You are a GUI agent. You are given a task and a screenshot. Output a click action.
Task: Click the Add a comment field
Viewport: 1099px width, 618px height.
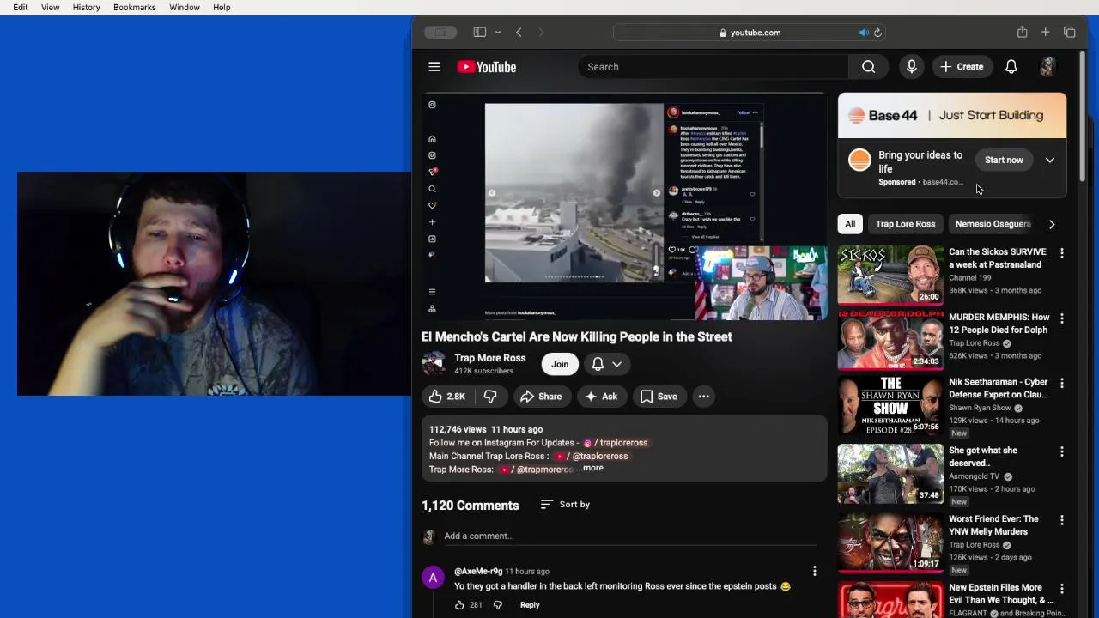tap(632, 536)
